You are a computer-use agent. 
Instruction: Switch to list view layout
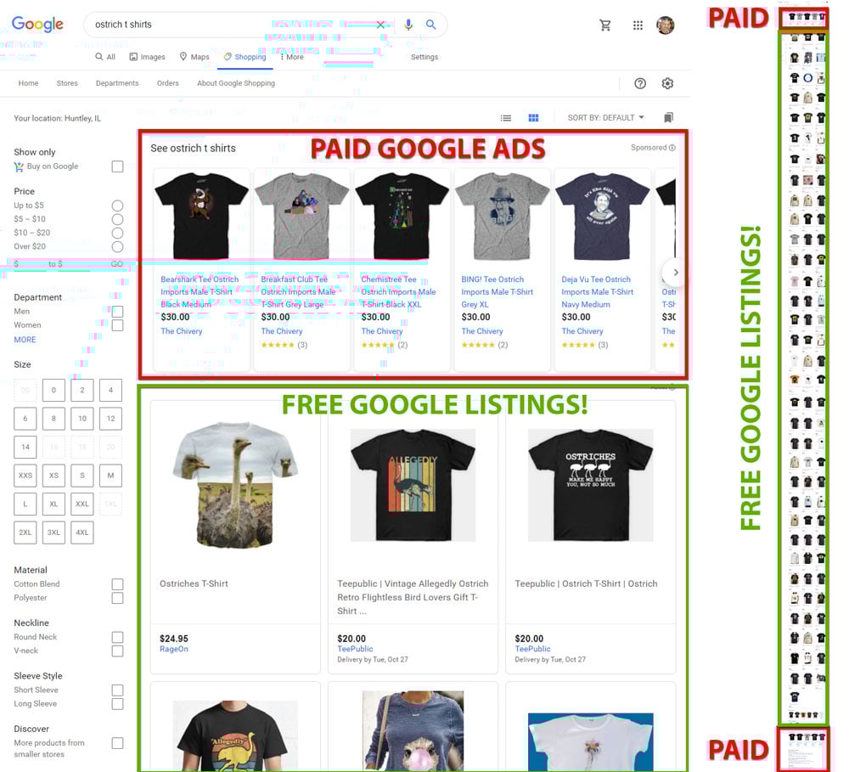tap(506, 117)
